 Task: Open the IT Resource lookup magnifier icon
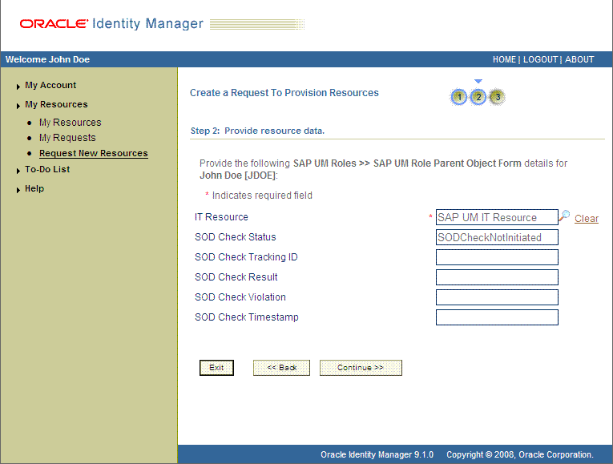pyautogui.click(x=564, y=216)
